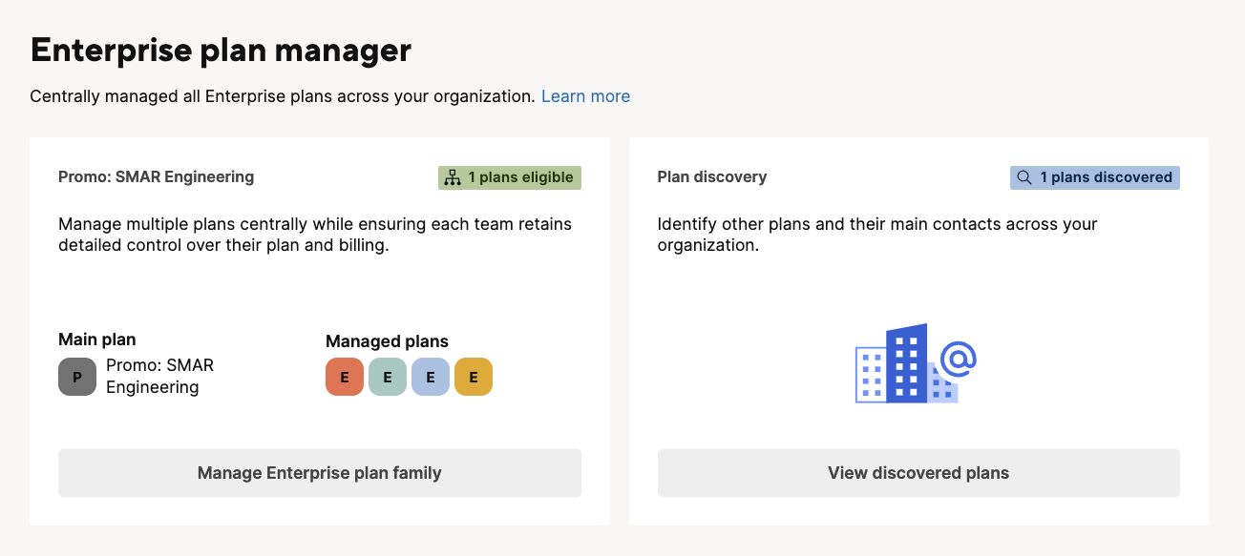The width and height of the screenshot is (1245, 556).
Task: Select the Promo: SMAR Engineering main plan name
Action: point(159,377)
